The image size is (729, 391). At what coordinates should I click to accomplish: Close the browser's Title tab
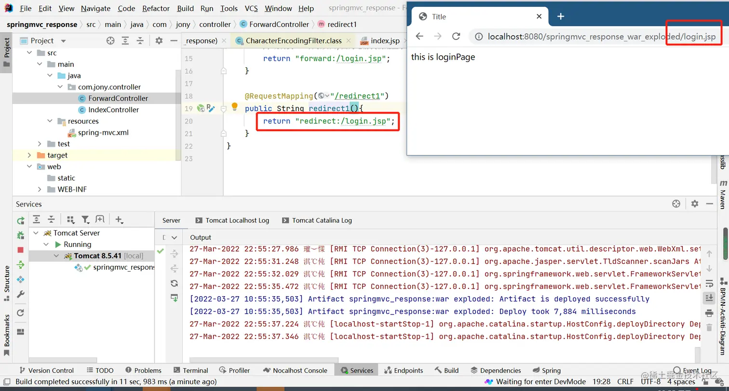tap(539, 16)
